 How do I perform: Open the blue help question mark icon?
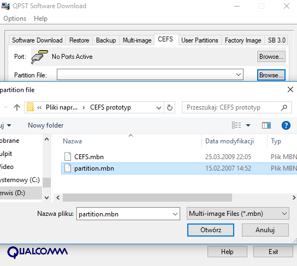(x=286, y=125)
